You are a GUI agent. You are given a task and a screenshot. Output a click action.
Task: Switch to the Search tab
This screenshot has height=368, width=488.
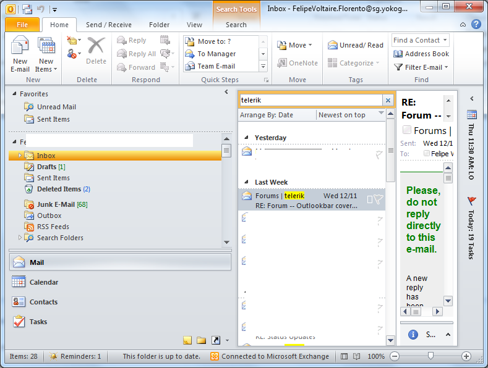click(x=236, y=25)
